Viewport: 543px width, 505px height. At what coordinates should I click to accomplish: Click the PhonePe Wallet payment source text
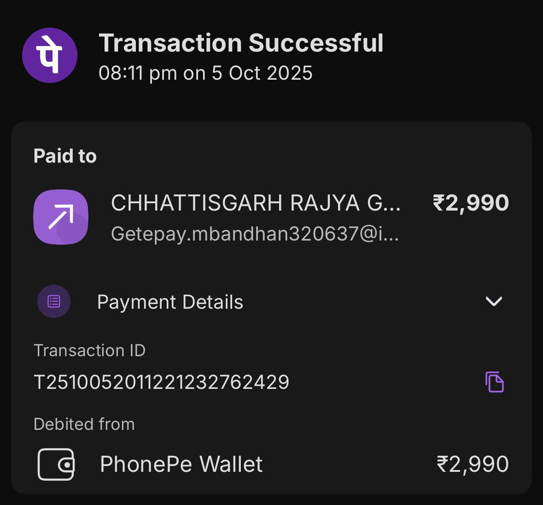coord(181,464)
